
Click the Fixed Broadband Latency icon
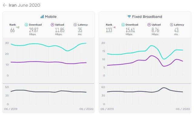(x=172, y=25)
